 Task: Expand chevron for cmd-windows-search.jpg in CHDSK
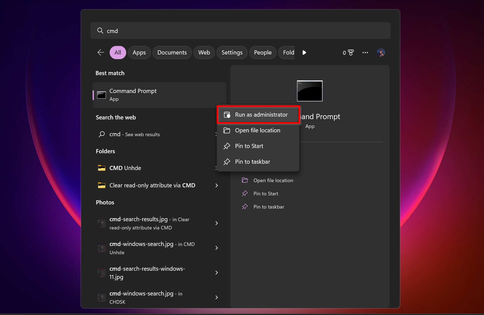pyautogui.click(x=217, y=297)
